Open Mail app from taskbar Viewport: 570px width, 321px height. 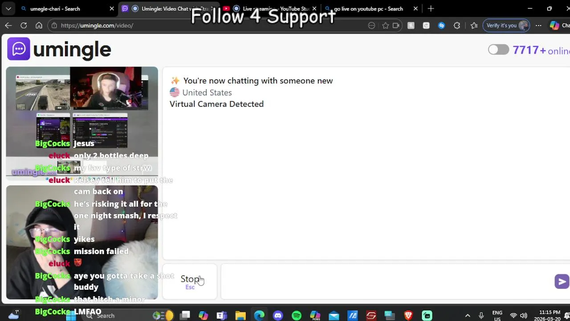point(334,316)
